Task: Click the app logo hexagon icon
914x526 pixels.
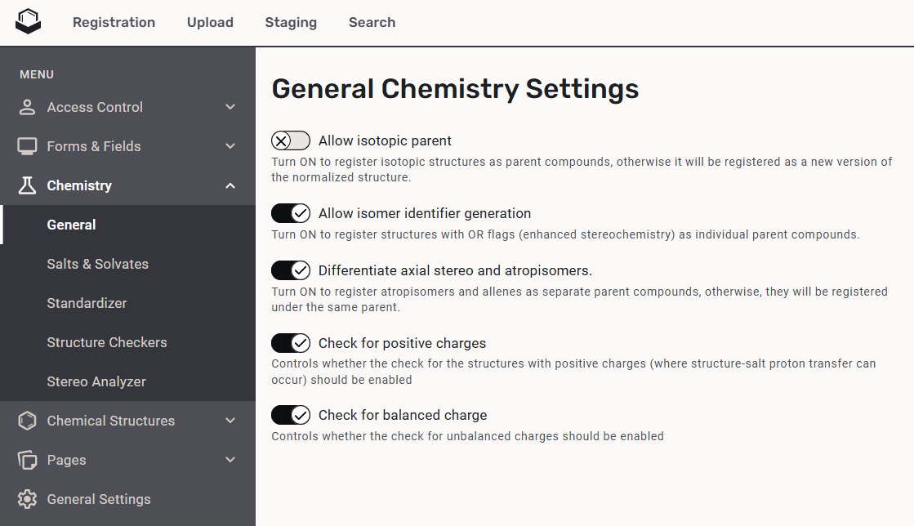Action: (x=28, y=22)
